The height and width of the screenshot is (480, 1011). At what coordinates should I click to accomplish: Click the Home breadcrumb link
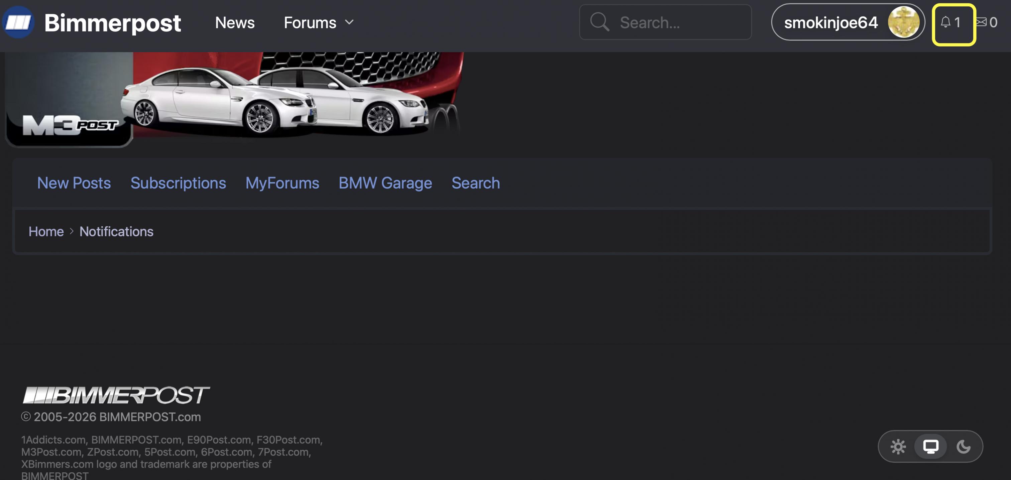point(46,232)
